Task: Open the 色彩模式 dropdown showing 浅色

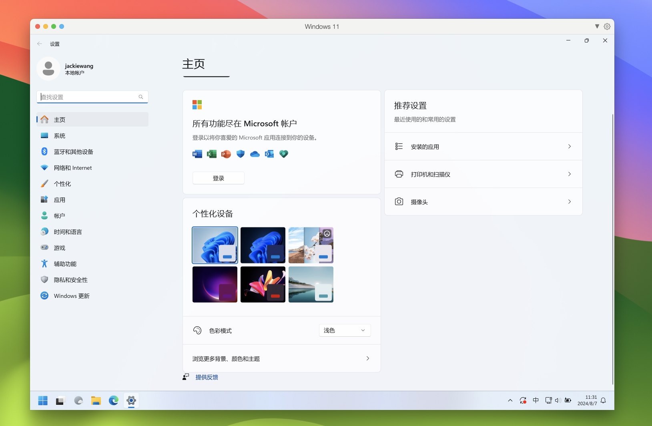Action: point(345,330)
